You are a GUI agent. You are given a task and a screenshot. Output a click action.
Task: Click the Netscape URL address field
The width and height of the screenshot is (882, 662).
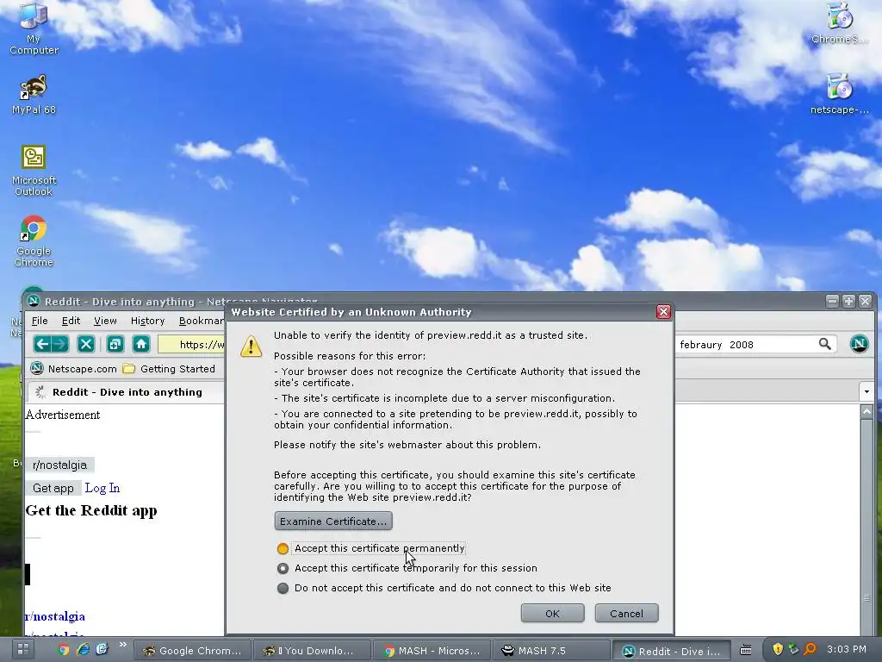point(191,344)
